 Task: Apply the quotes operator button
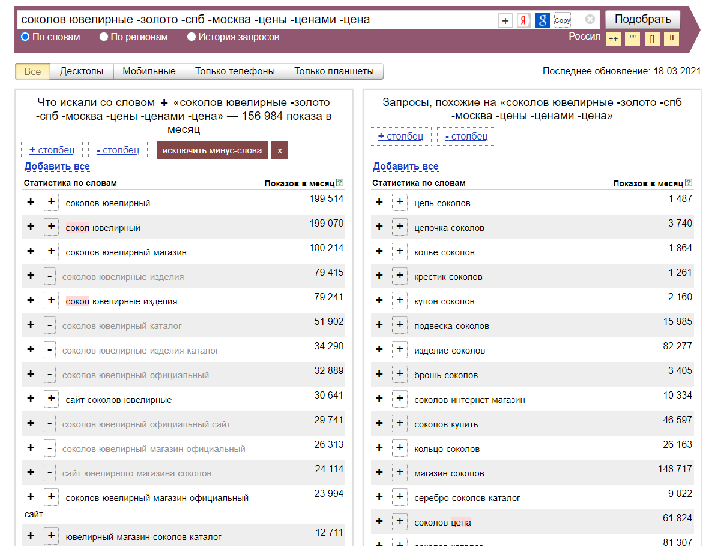click(x=632, y=39)
